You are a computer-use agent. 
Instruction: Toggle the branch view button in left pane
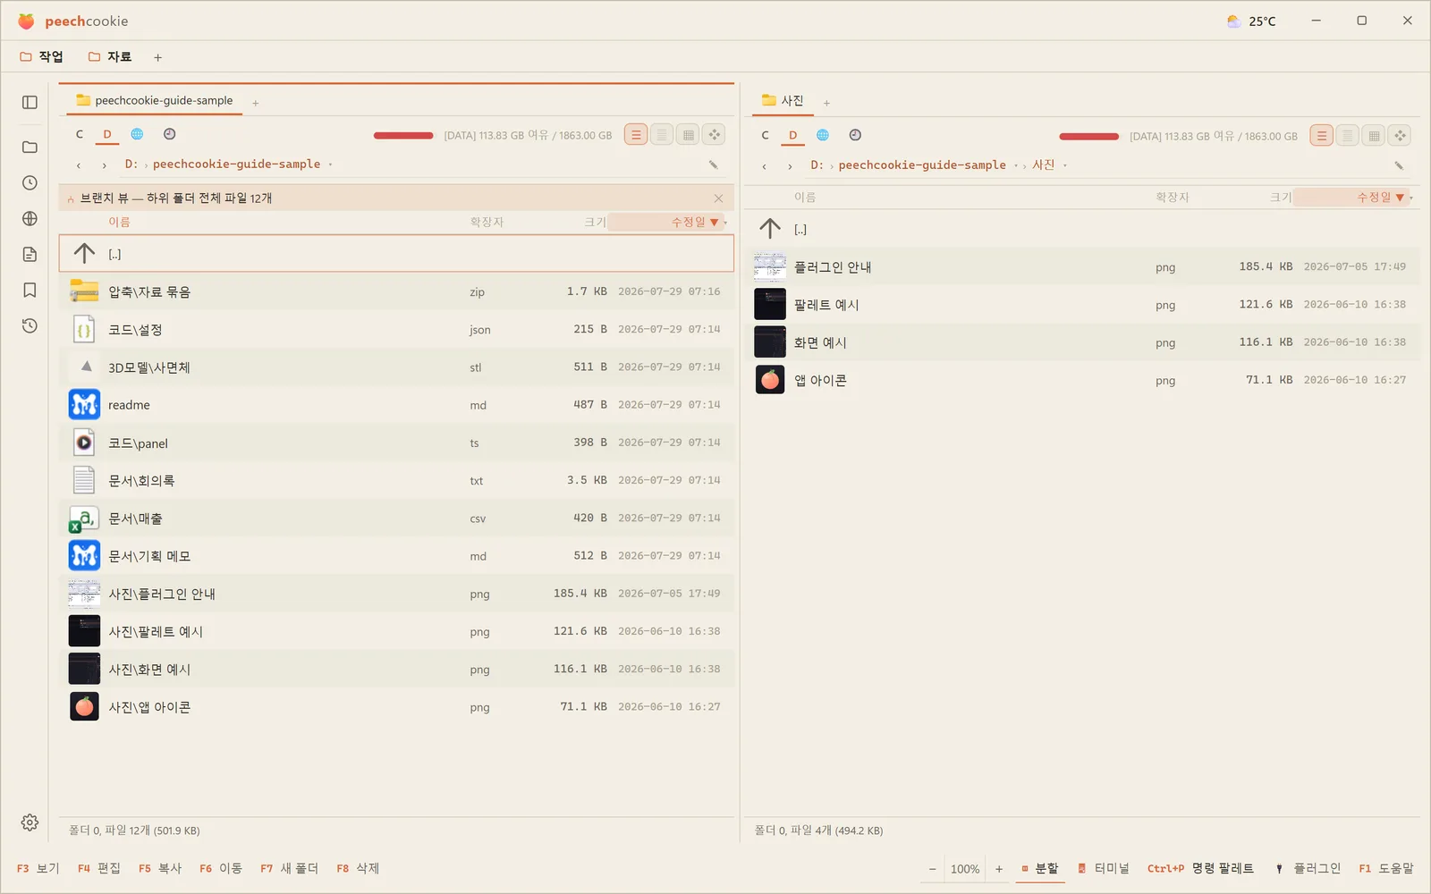point(714,135)
